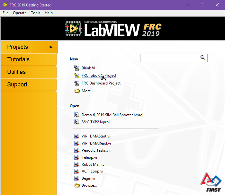The width and height of the screenshot is (225, 195).
Task: Open the File menu
Action: [5, 13]
